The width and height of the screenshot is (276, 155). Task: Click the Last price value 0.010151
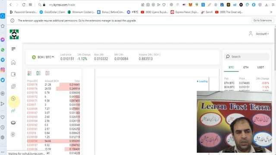pyautogui.click(x=67, y=59)
